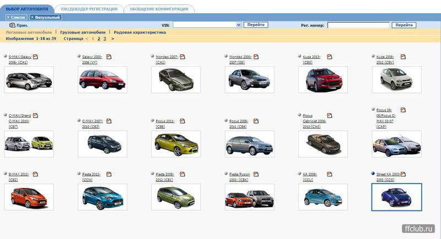The height and width of the screenshot is (239, 441).
Task: Select Focus Cabriolet convertible thumbnail
Action: click(323, 144)
